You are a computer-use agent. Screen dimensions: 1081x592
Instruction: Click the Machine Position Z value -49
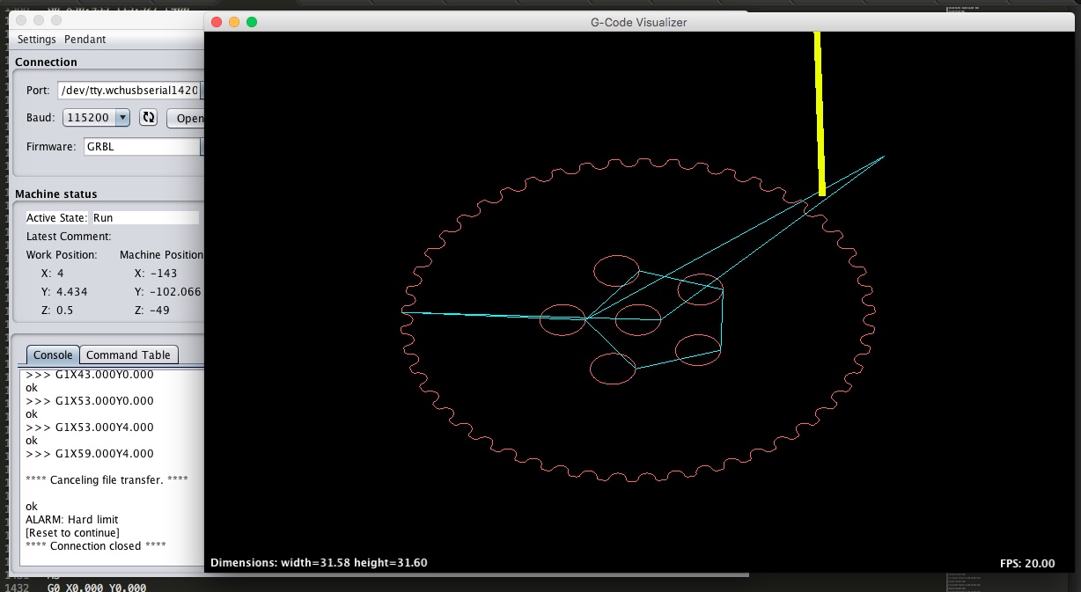[x=159, y=311]
